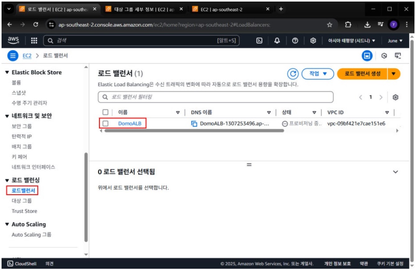
Task: Sort by the 상태 column arrow
Action: point(314,112)
